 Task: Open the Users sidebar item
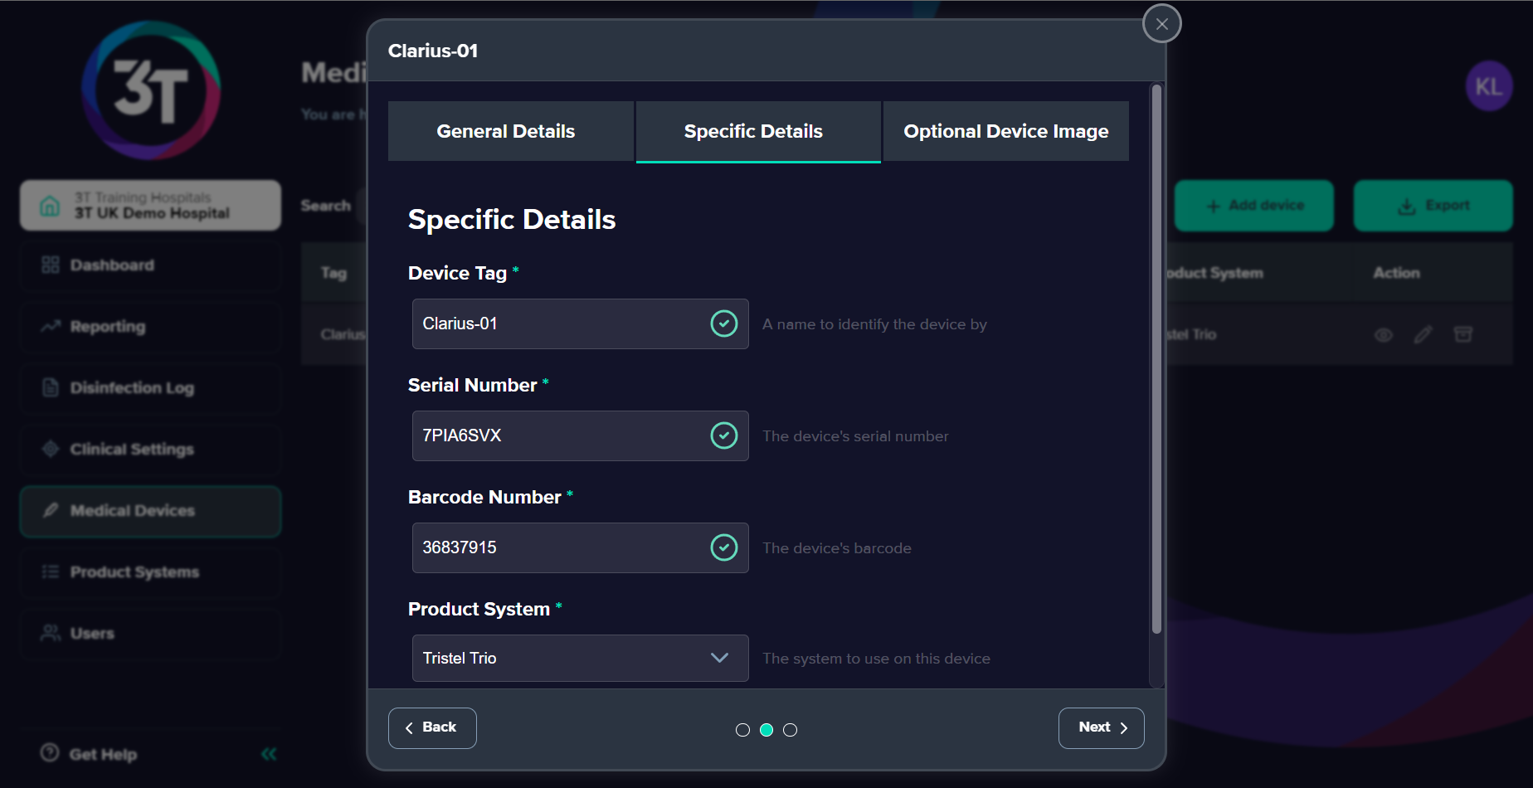tap(150, 634)
